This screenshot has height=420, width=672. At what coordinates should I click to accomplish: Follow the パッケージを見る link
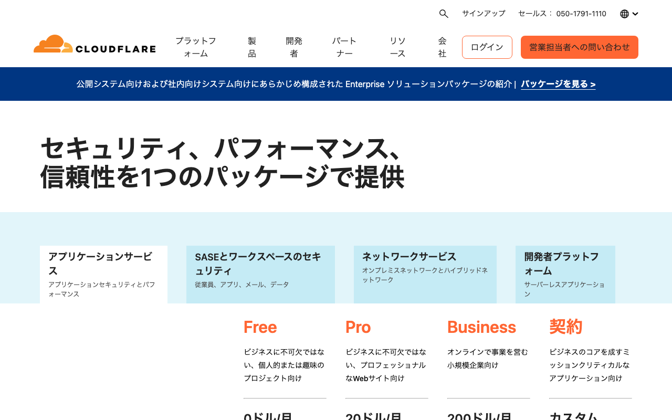click(x=558, y=83)
